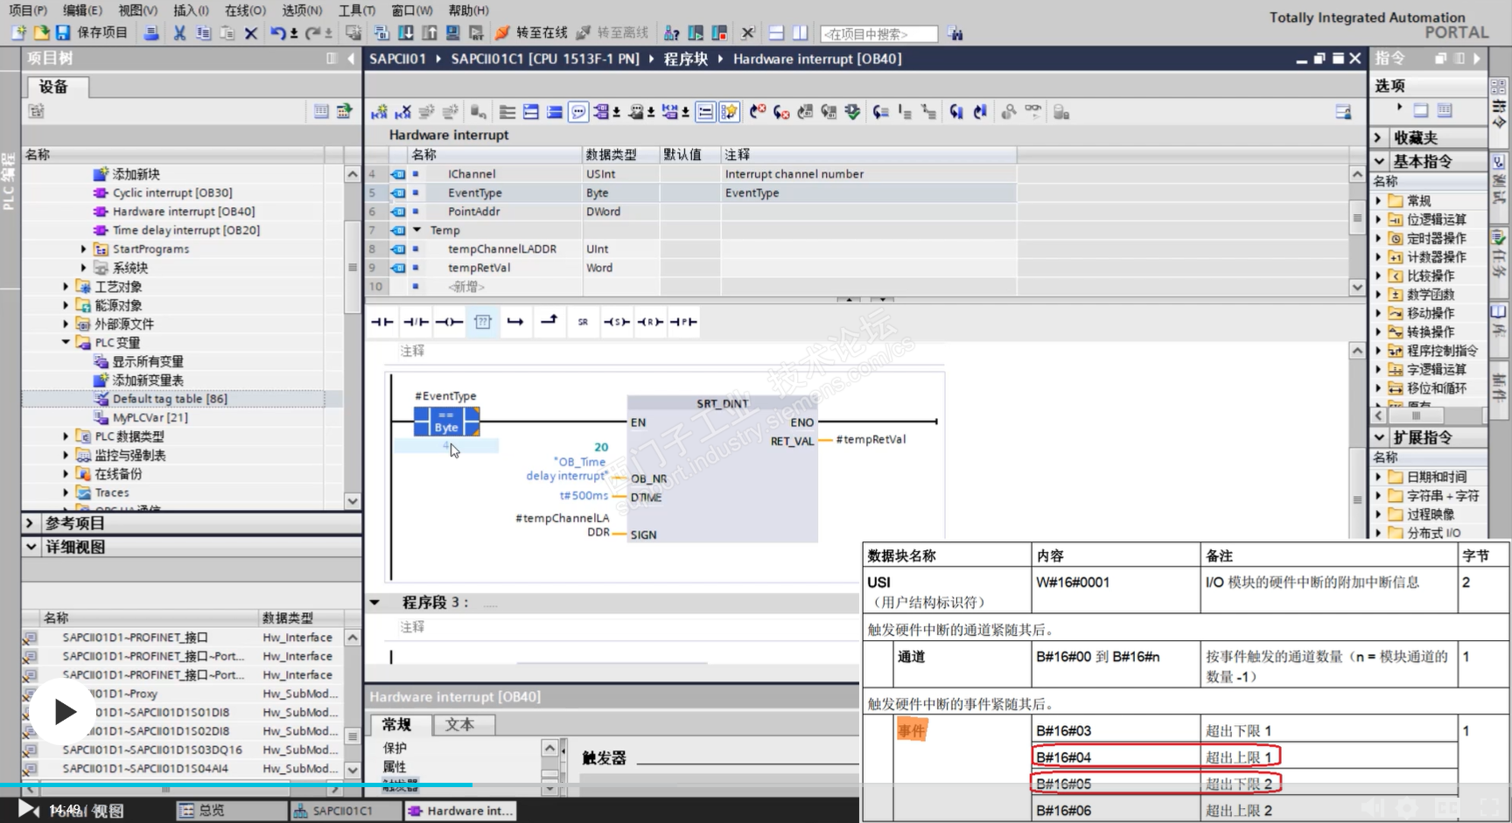The image size is (1512, 823).
Task: Click the delete network icon in editor toolbar
Action: [402, 112]
